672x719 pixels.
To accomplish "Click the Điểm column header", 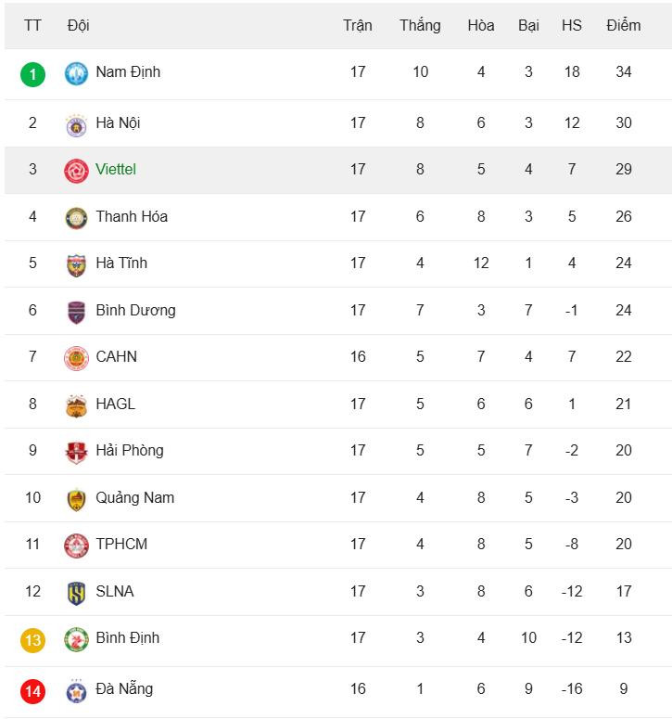I will [x=623, y=25].
